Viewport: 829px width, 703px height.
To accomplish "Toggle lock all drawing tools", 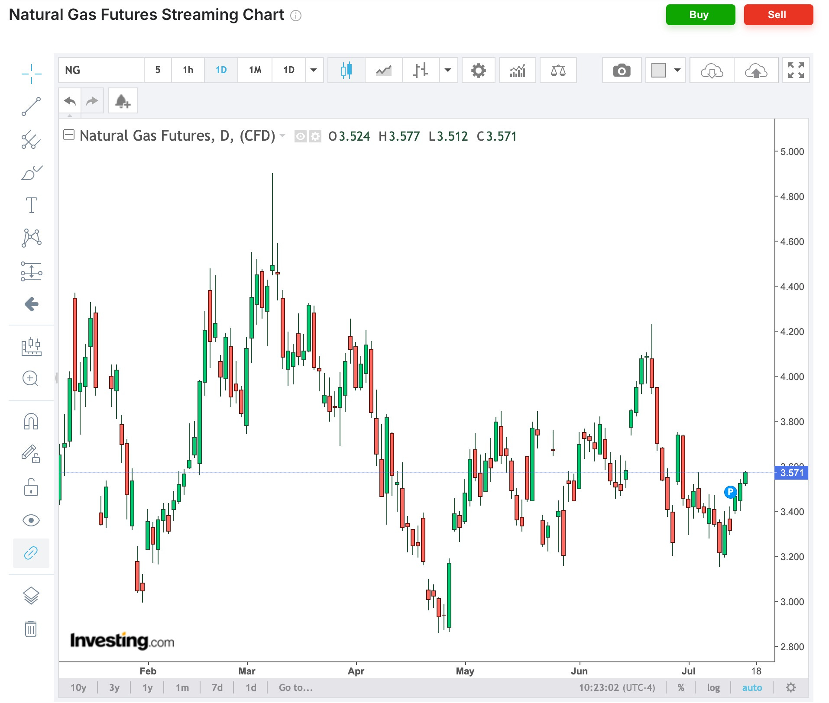I will tap(31, 487).
